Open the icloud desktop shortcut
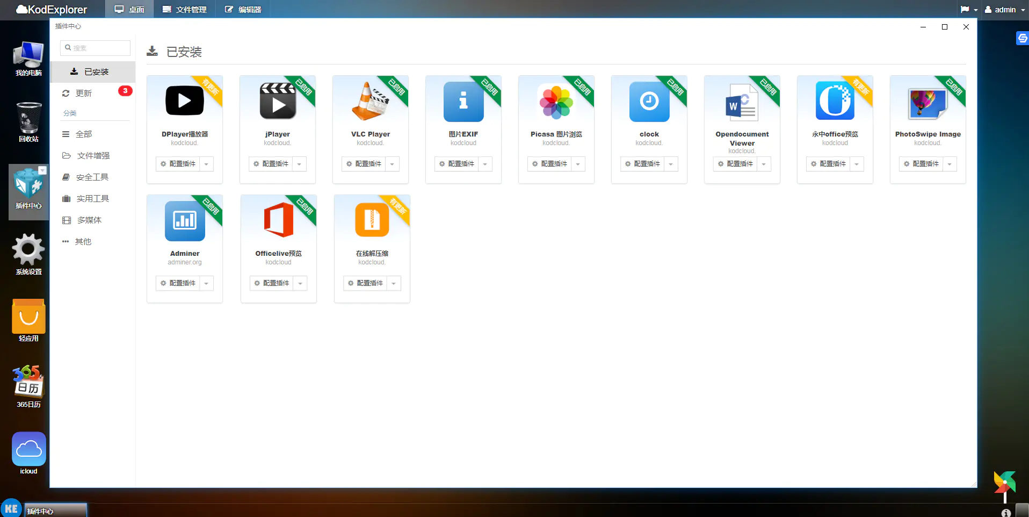 pyautogui.click(x=28, y=453)
